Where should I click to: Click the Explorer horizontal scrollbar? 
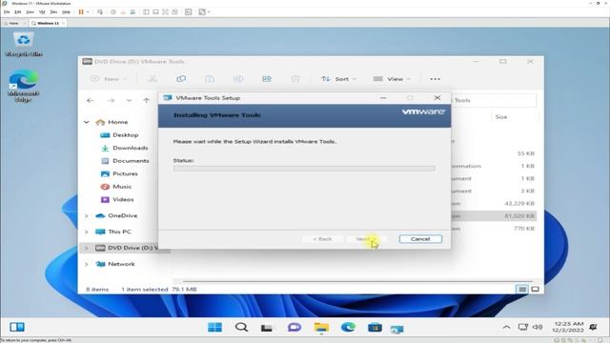point(357,281)
